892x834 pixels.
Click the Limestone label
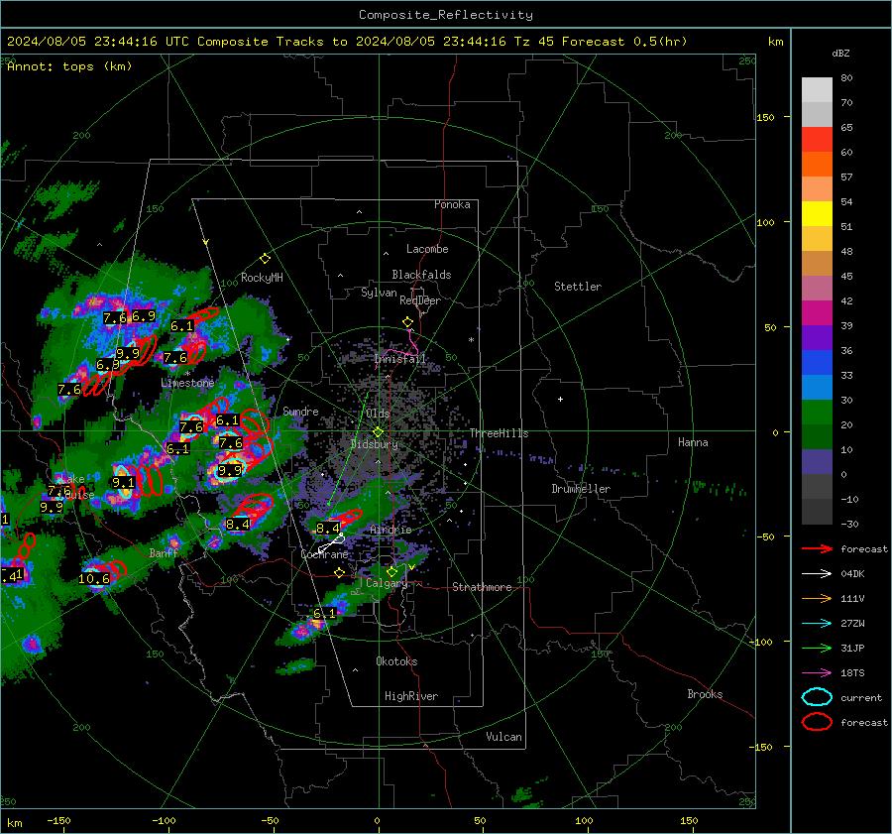tap(187, 383)
